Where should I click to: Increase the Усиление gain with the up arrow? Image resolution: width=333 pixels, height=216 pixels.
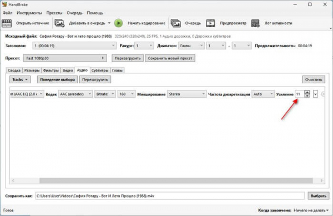(x=307, y=92)
